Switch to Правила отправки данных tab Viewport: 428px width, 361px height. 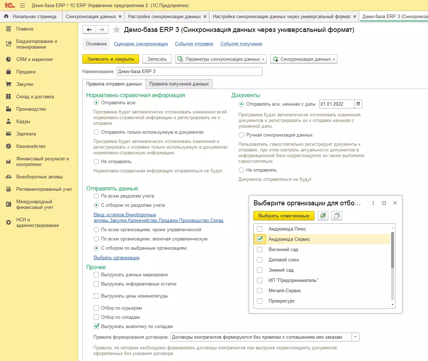(114, 84)
